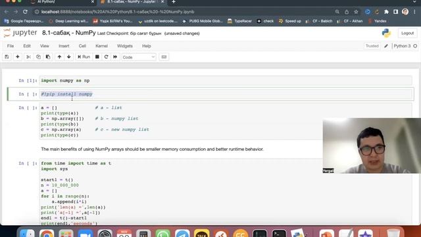This screenshot has height=237, width=421.
Task: Open the Google Переводч... bookmark
Action: pos(24,21)
